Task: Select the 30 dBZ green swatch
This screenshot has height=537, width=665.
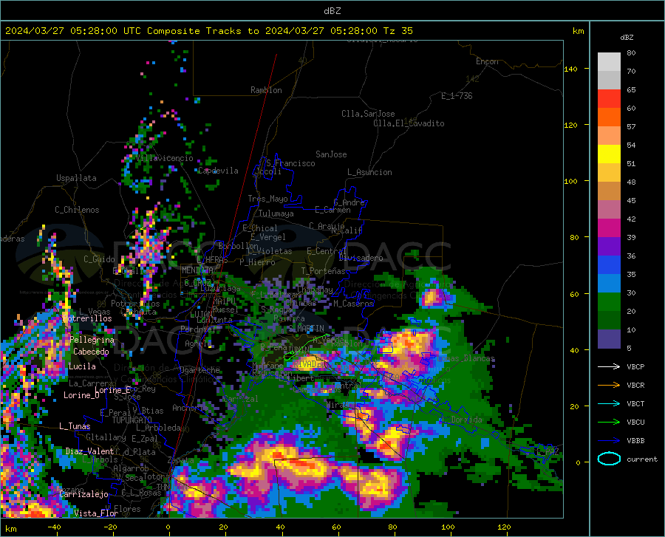Action: [x=609, y=302]
